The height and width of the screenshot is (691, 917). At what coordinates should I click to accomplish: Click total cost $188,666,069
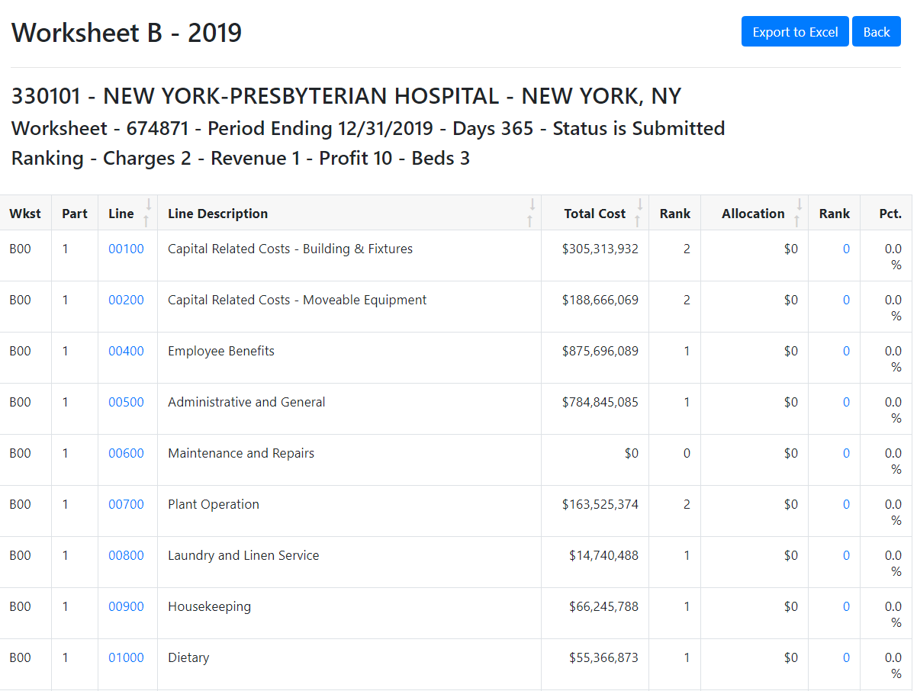tap(600, 300)
